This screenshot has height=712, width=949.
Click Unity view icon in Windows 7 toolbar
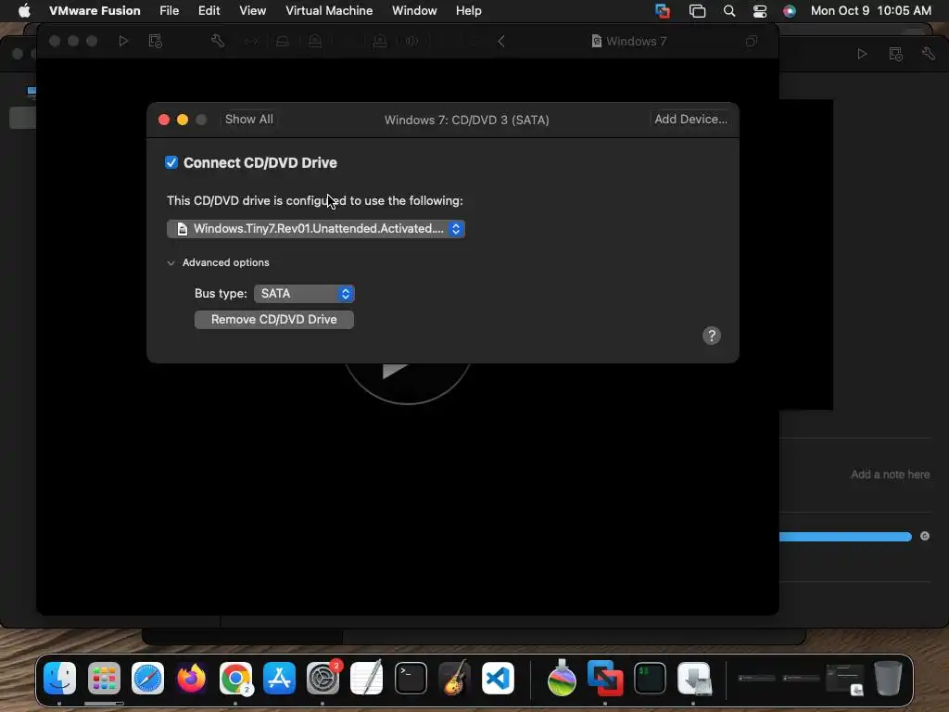(x=752, y=41)
